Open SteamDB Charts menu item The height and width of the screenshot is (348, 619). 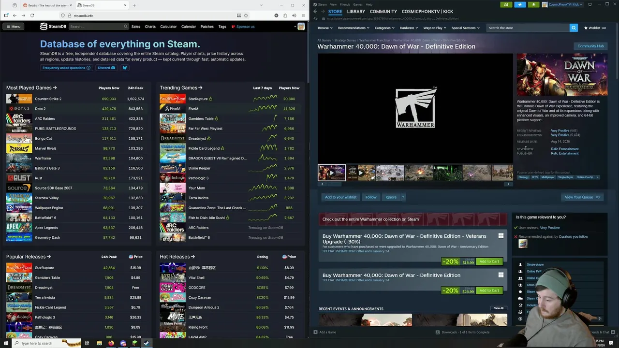tap(150, 27)
